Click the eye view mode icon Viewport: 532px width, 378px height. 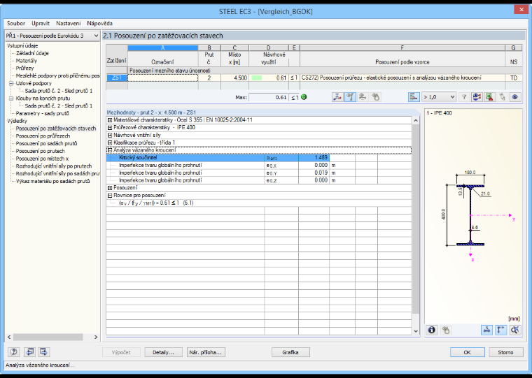(515, 97)
